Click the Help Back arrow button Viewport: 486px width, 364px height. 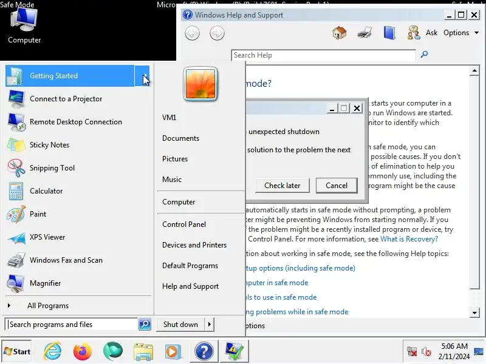click(192, 33)
